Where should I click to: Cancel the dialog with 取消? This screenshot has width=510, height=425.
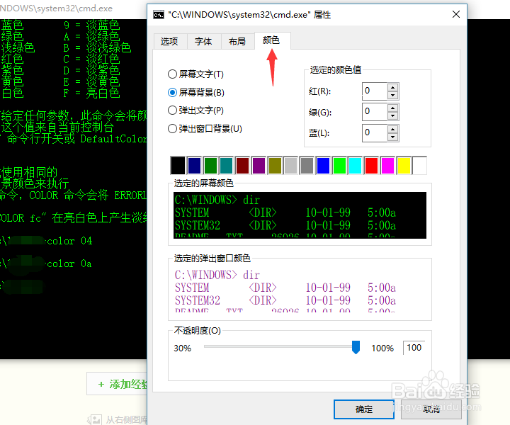click(x=431, y=409)
